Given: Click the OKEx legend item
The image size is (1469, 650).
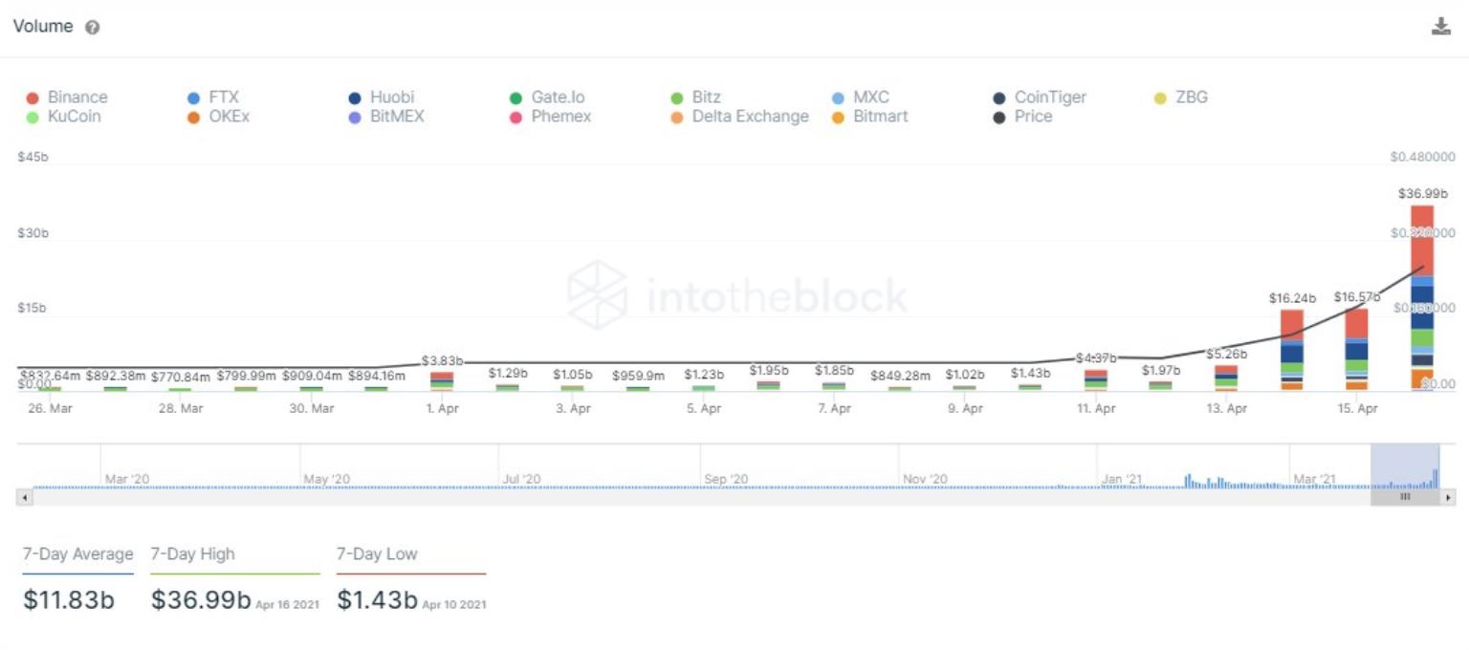Looking at the screenshot, I should click(218, 117).
